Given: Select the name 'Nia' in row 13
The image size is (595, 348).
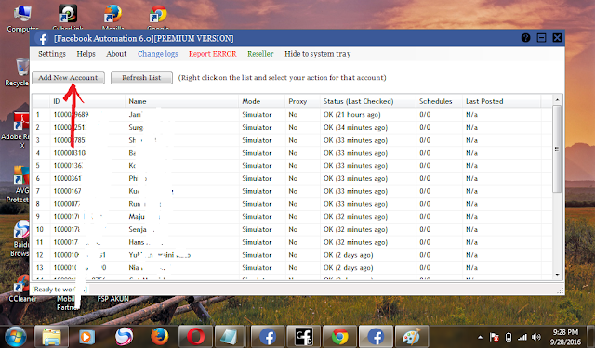Looking at the screenshot, I should (x=134, y=268).
